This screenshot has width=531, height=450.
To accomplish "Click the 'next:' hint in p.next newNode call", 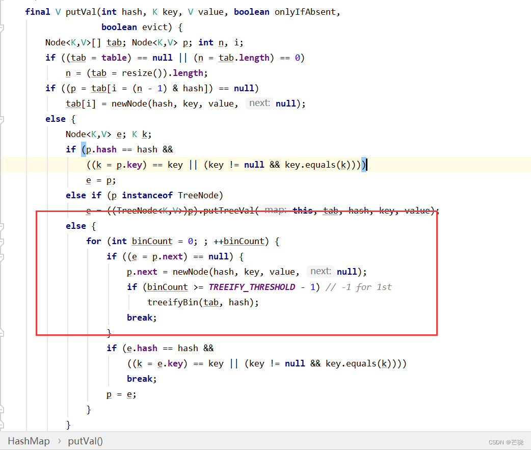I will coord(321,271).
